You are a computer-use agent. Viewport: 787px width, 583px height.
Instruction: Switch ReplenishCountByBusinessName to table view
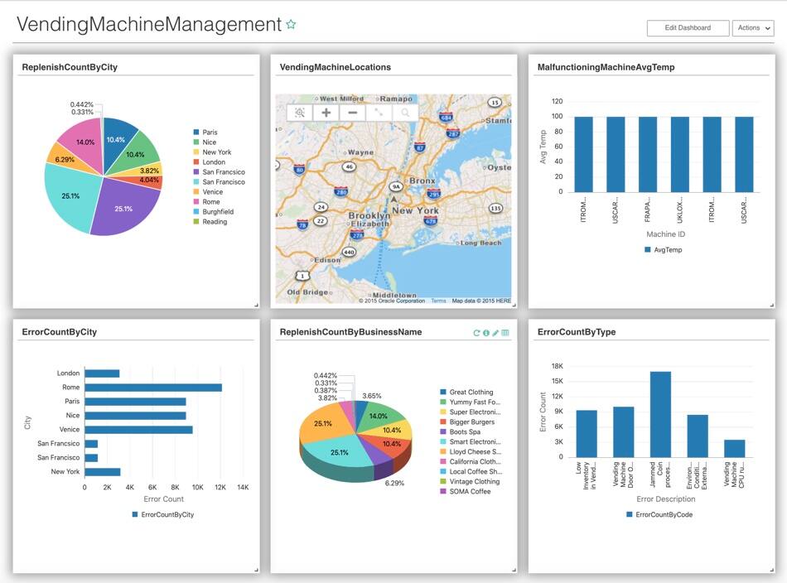505,332
